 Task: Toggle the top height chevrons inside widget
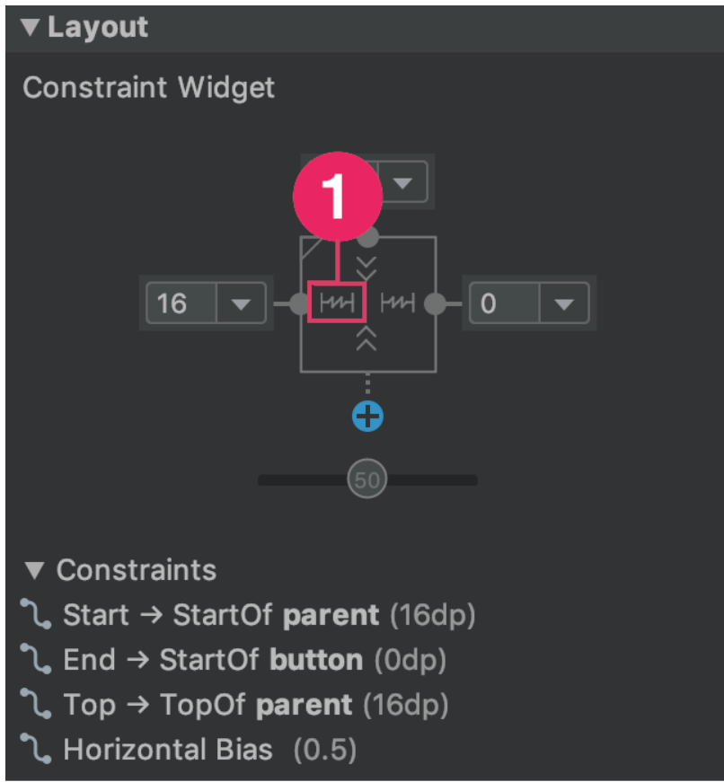point(366,268)
